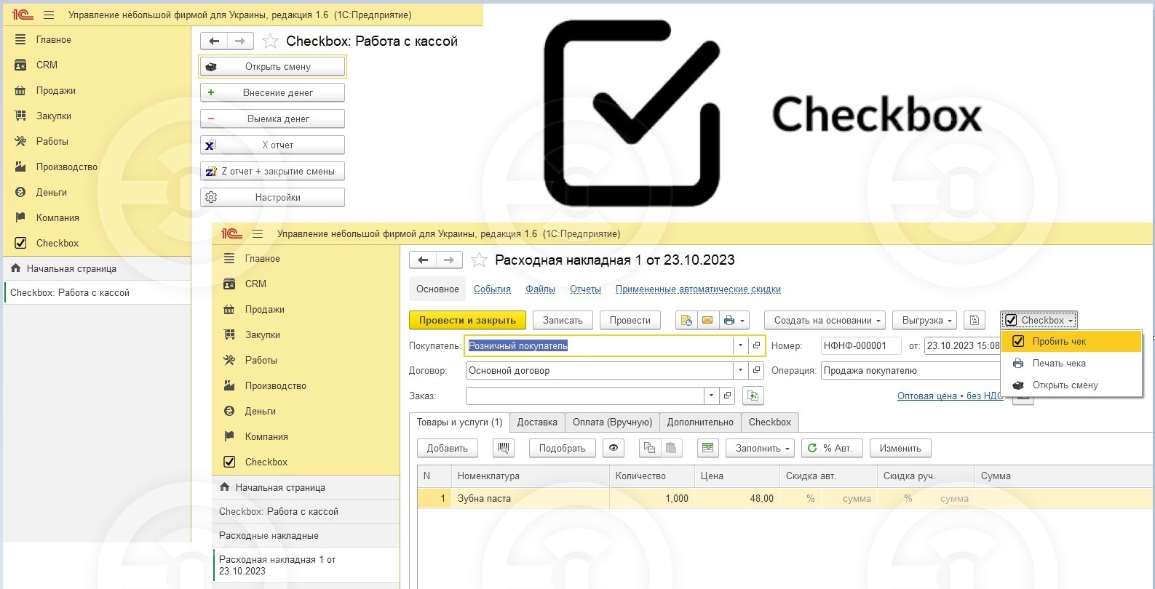
Task: Open Заказ record via open-form icon
Action: point(726,396)
